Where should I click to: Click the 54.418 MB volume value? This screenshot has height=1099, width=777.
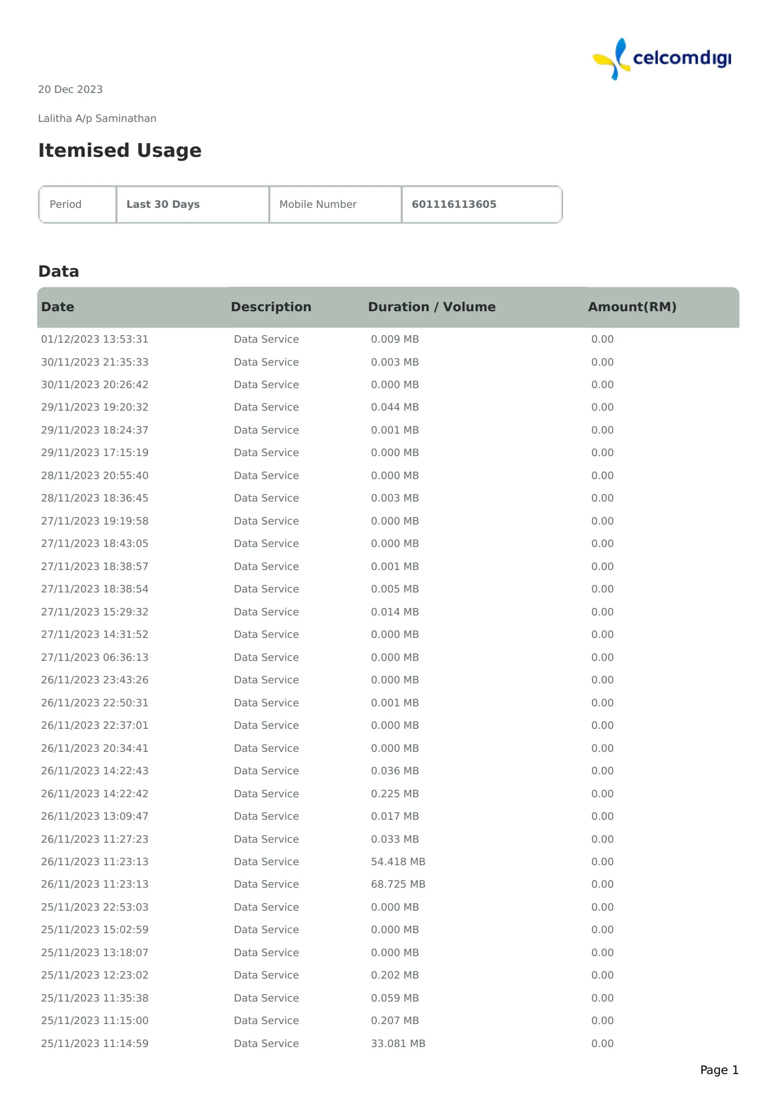point(398,862)
